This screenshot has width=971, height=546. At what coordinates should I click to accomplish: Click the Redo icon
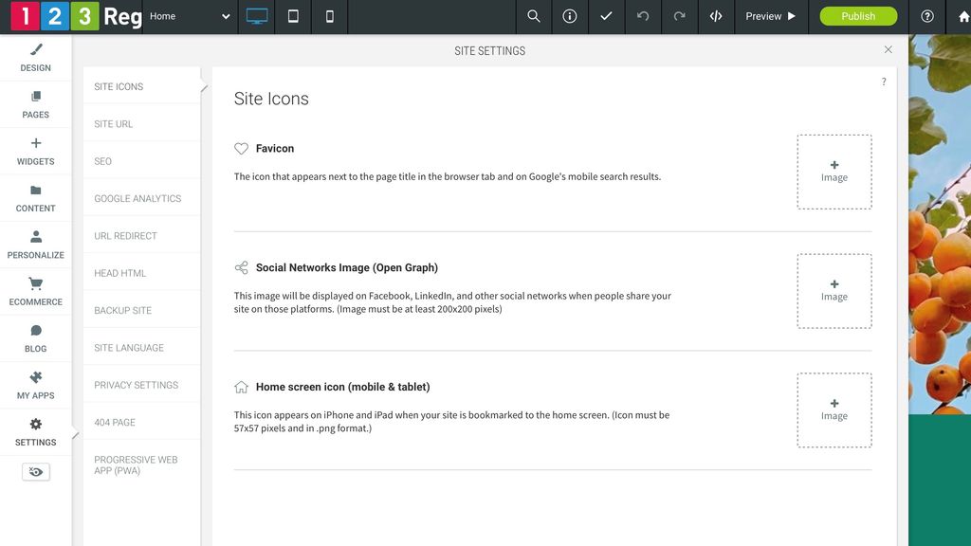pyautogui.click(x=679, y=16)
